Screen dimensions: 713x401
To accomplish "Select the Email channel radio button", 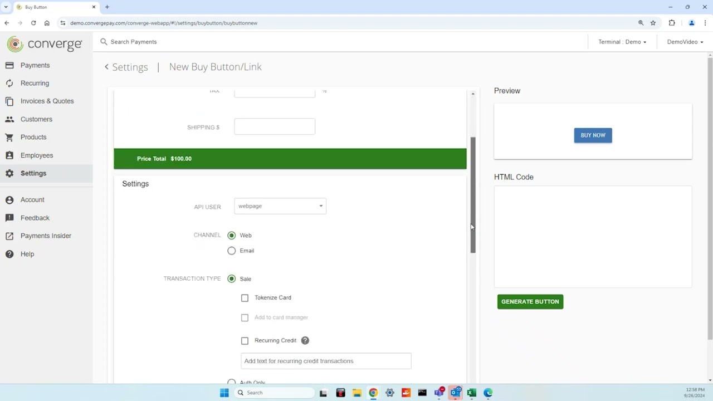I will tap(232, 251).
